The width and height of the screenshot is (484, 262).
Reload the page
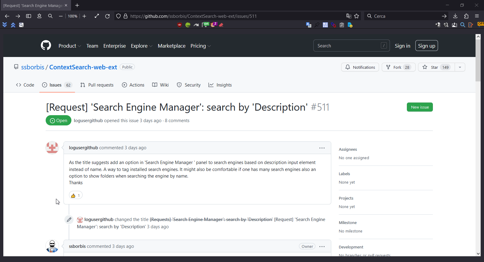click(x=107, y=16)
